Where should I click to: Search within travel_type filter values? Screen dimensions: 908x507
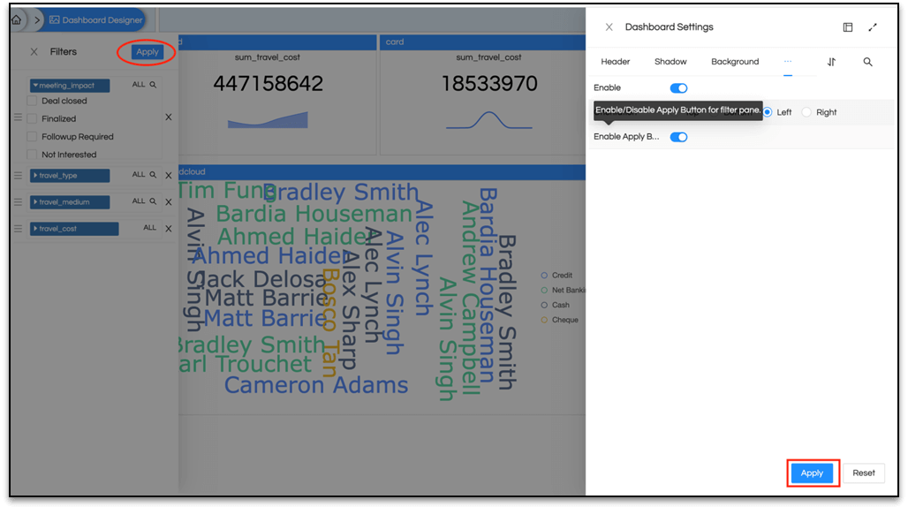[x=154, y=174]
